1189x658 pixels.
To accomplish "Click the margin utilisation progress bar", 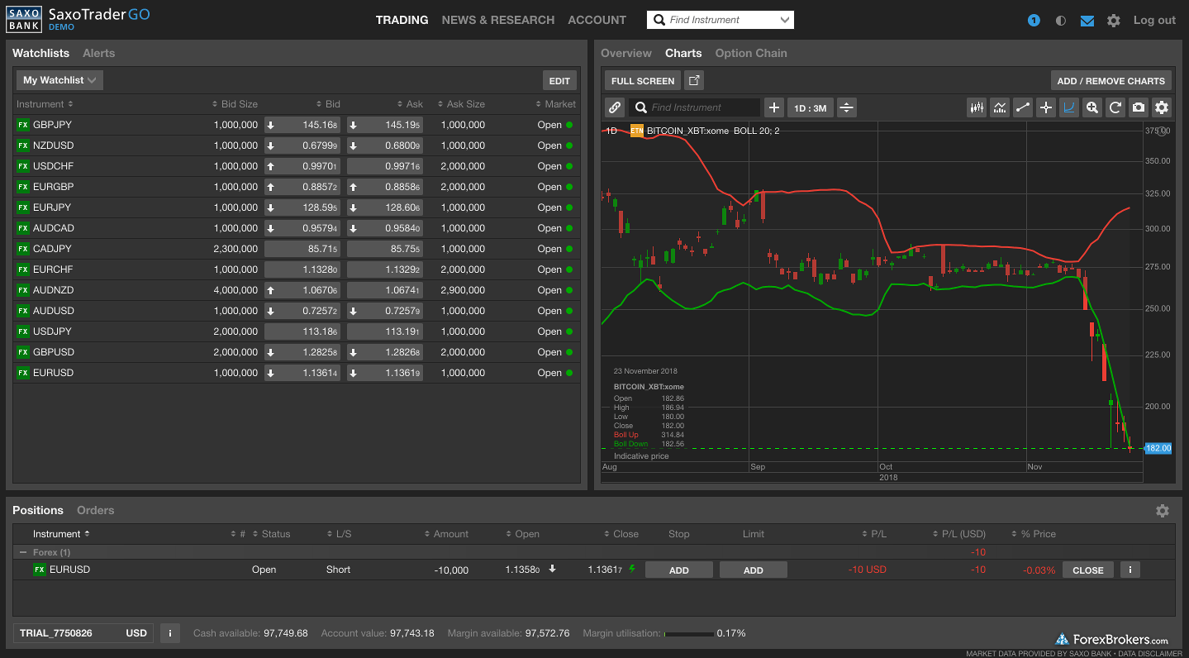I will click(689, 634).
